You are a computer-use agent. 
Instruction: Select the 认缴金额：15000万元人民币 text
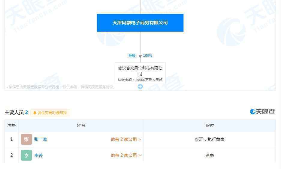click(140, 80)
